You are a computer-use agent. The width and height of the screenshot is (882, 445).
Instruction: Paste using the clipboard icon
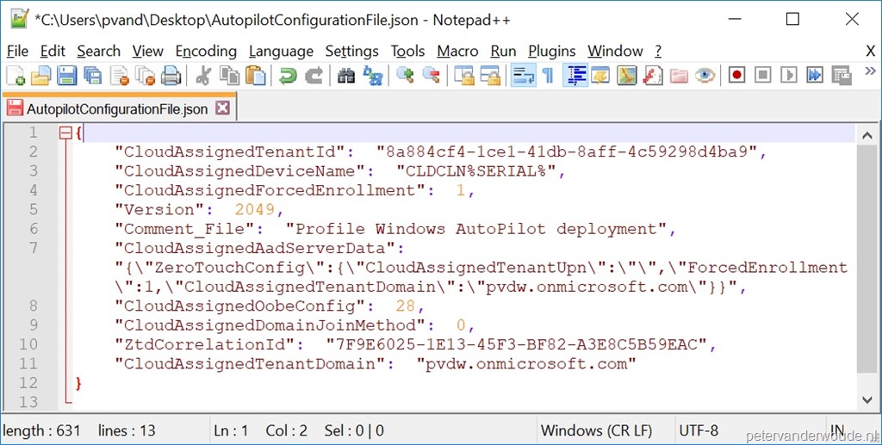[255, 75]
